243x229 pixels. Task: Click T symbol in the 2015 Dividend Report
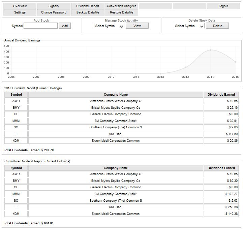tap(16, 134)
